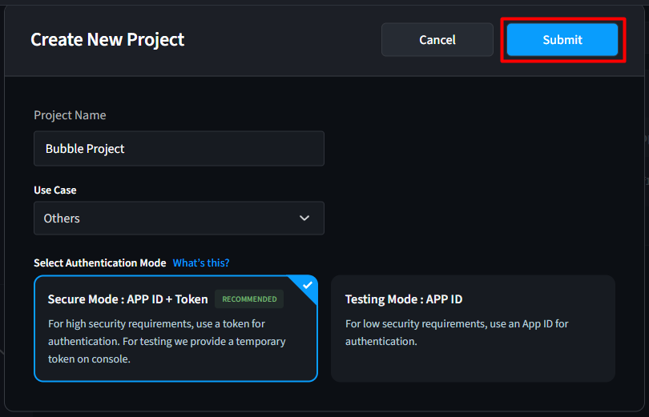Click the Create New Project title
The height and width of the screenshot is (417, 649).
click(107, 39)
